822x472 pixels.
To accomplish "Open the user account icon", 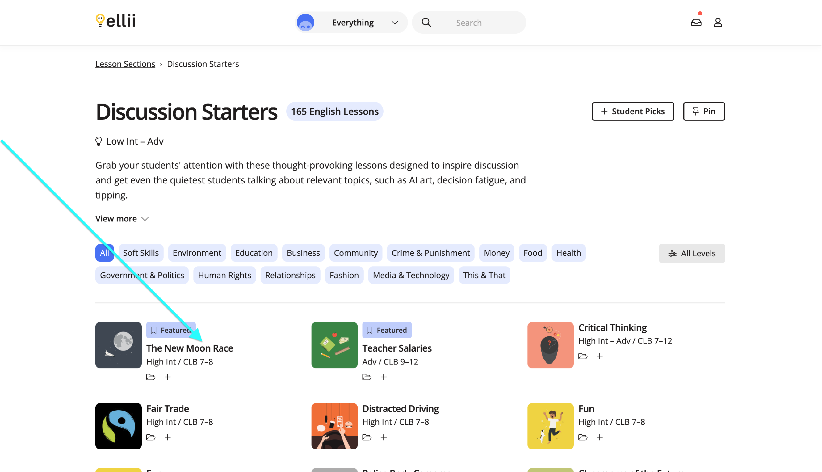I will coord(718,22).
